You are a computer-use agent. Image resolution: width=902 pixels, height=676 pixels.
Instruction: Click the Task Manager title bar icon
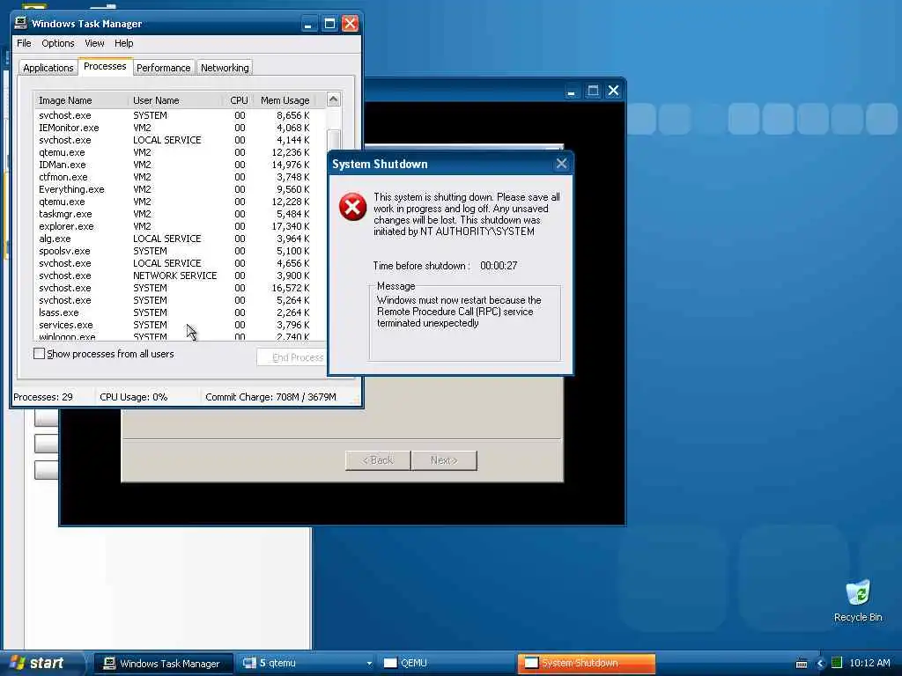pos(21,23)
